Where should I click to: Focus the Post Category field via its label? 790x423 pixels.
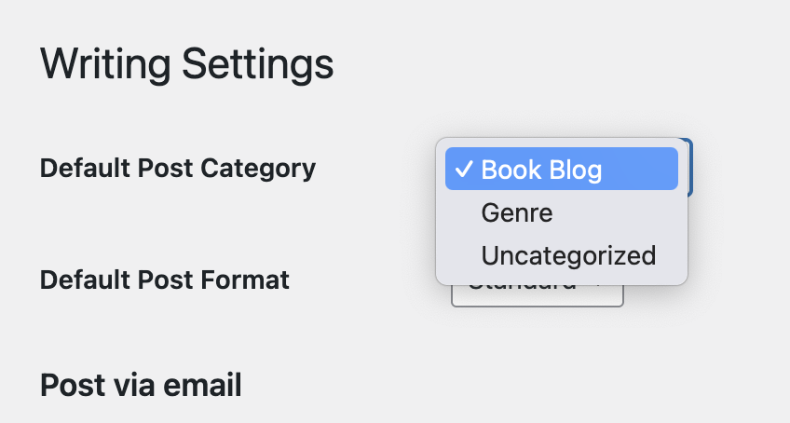(x=178, y=169)
